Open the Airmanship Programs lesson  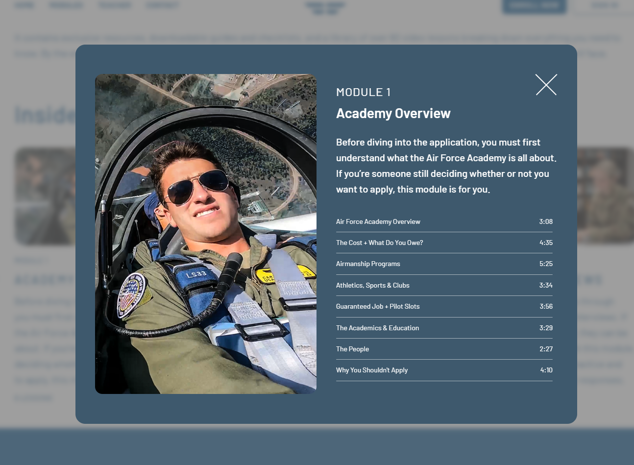point(444,264)
